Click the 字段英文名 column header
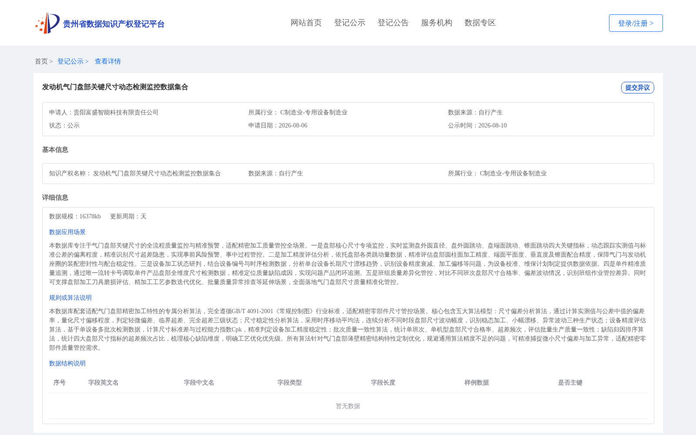696x435 pixels. click(104, 382)
